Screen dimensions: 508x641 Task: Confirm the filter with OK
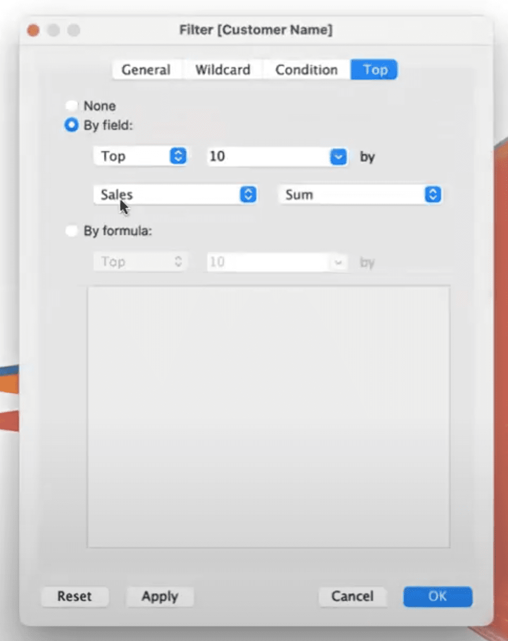tap(437, 596)
